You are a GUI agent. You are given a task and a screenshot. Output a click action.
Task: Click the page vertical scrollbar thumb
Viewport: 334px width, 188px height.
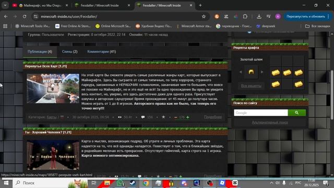(332, 95)
